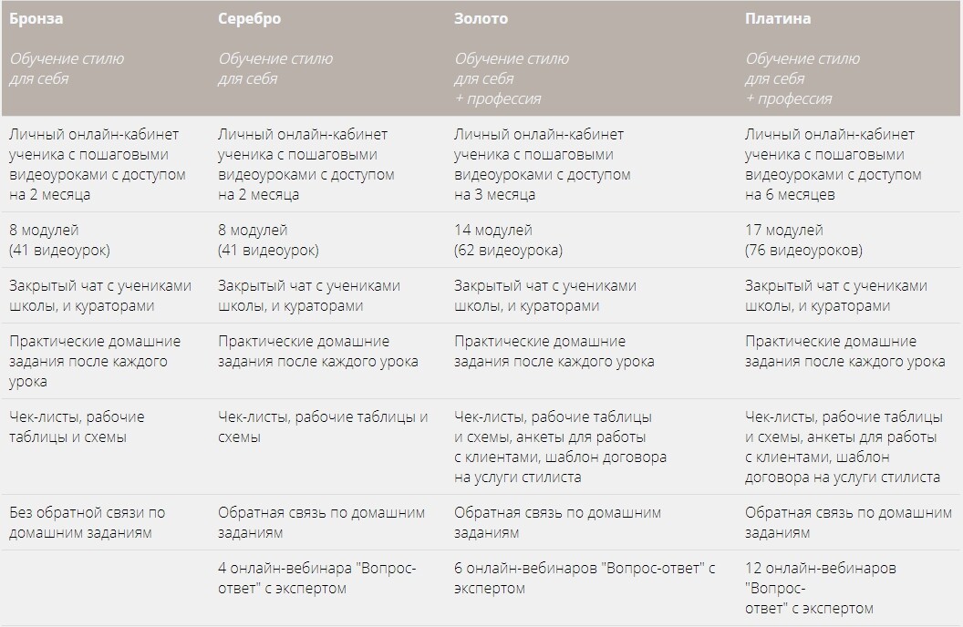Click Бронза subtitle 'Обучение стилю для себя'
The image size is (963, 627).
pos(67,68)
